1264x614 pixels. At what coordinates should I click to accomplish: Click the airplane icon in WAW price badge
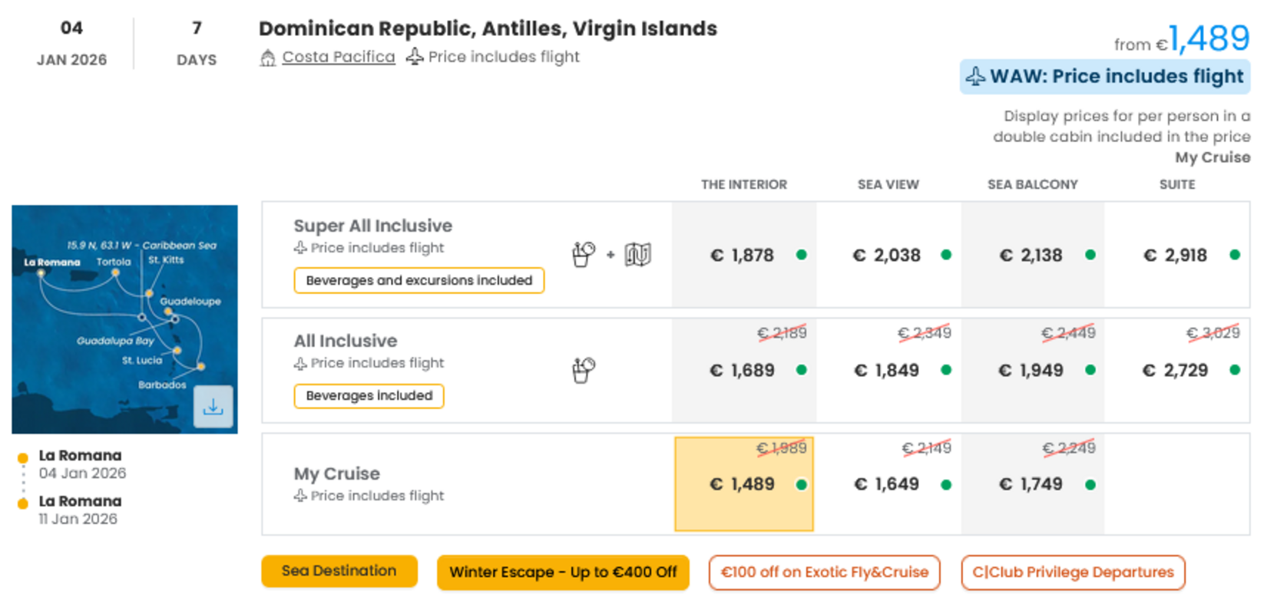coord(975,77)
